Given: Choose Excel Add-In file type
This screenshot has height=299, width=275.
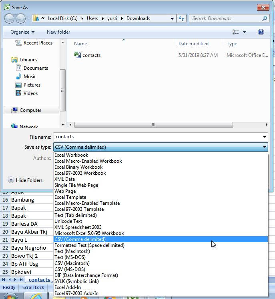Looking at the screenshot, I should [x=161, y=287].
